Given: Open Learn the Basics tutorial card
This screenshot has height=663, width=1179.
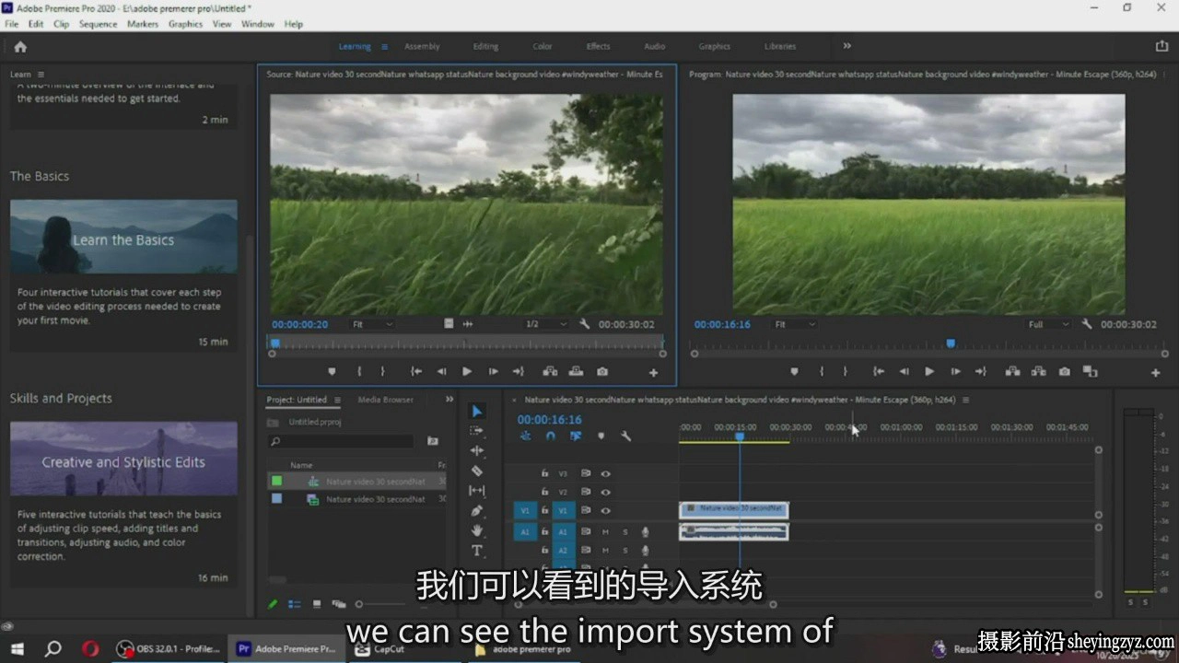Looking at the screenshot, I should coord(123,237).
